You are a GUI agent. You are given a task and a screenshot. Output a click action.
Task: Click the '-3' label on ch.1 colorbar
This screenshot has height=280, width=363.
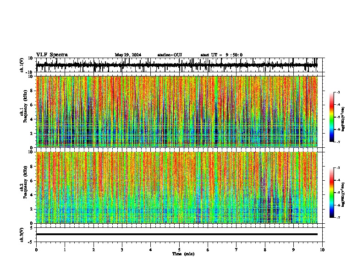tap(338, 92)
